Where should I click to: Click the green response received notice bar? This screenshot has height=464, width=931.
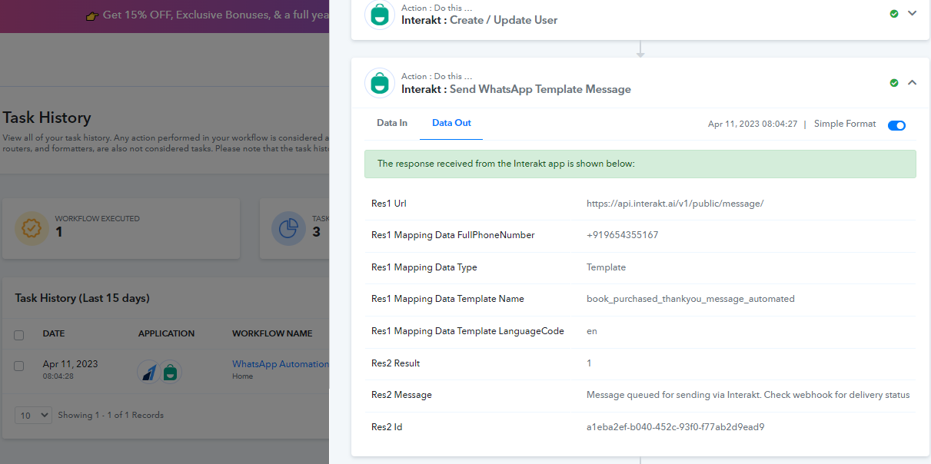click(x=640, y=164)
